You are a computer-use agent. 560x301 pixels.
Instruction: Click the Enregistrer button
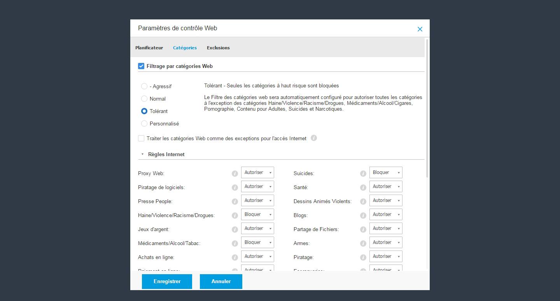pos(167,282)
